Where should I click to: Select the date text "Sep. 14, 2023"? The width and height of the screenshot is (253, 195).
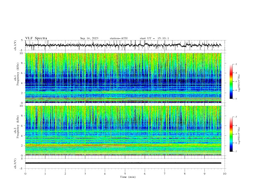(89, 38)
